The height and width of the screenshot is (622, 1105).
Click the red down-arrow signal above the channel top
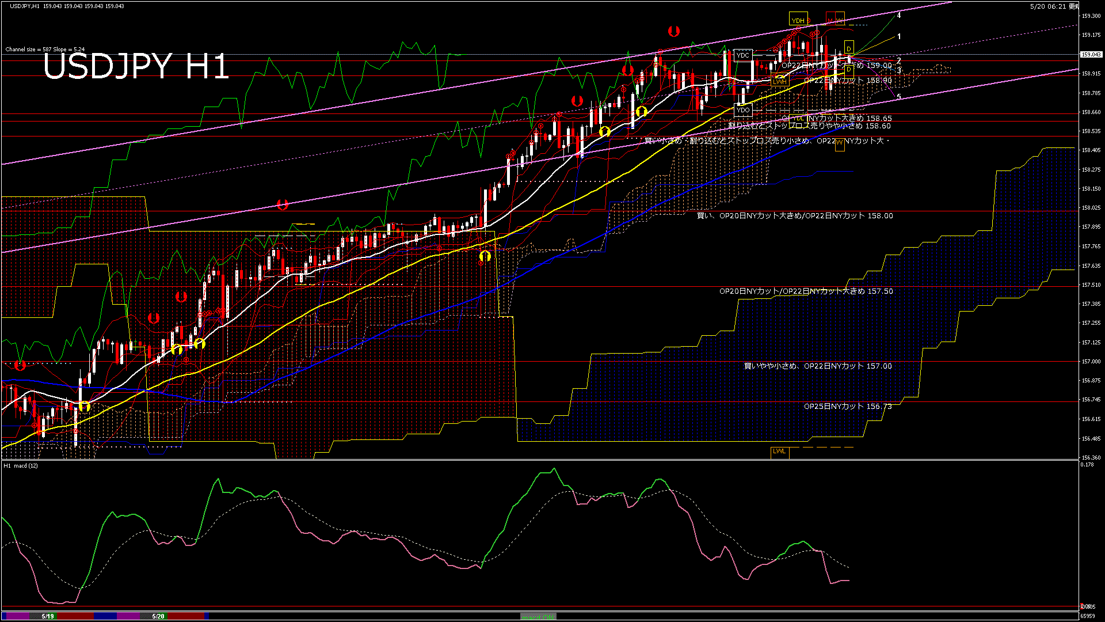(x=673, y=31)
